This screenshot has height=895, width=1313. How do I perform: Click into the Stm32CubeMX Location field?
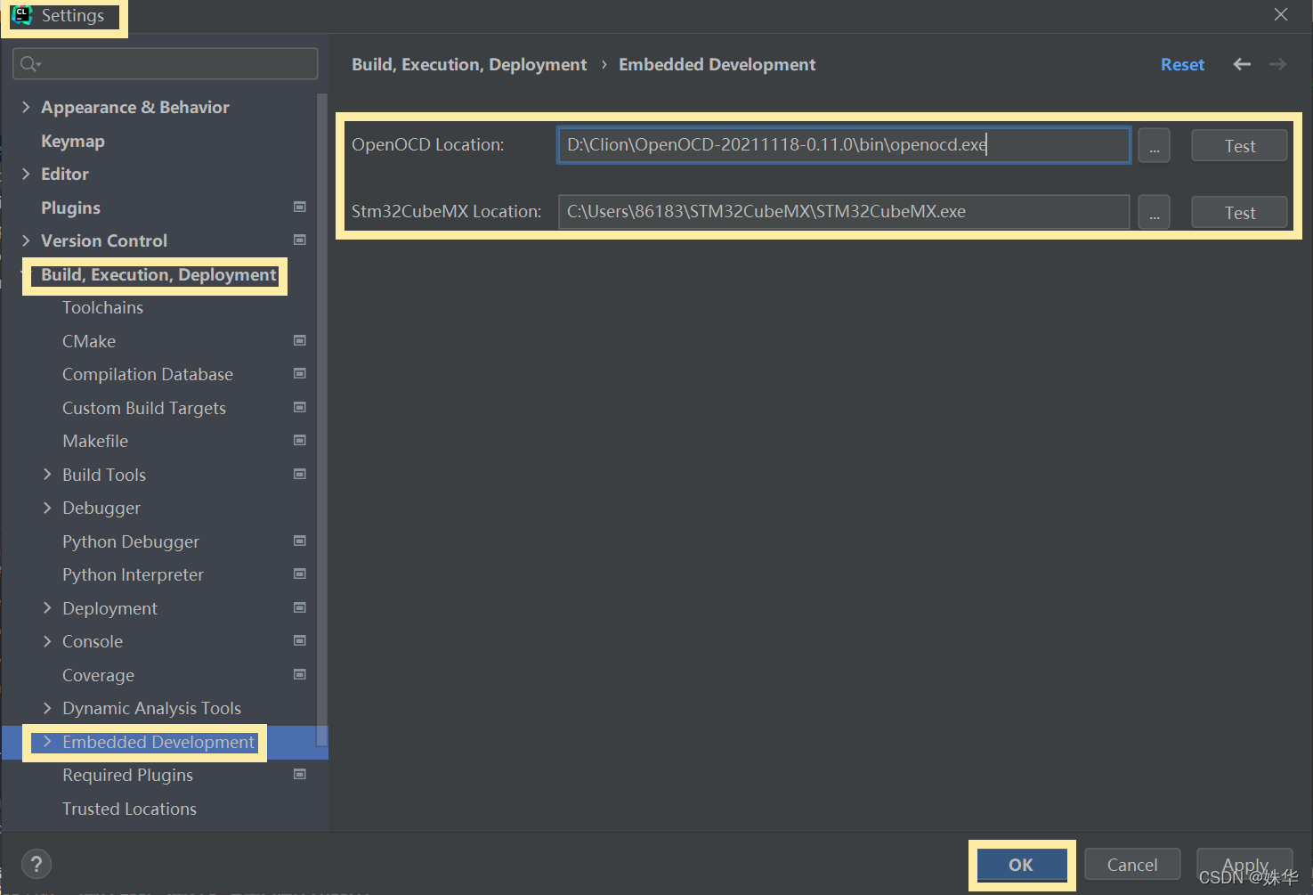pos(844,212)
